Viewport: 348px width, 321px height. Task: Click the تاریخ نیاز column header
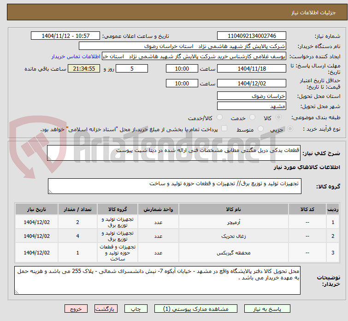click(x=36, y=209)
